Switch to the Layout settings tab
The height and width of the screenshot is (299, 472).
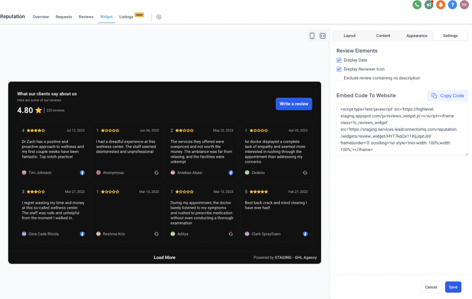click(350, 36)
